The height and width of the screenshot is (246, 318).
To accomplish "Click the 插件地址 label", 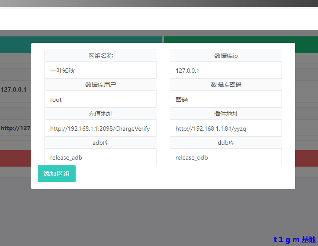I will (x=226, y=114).
